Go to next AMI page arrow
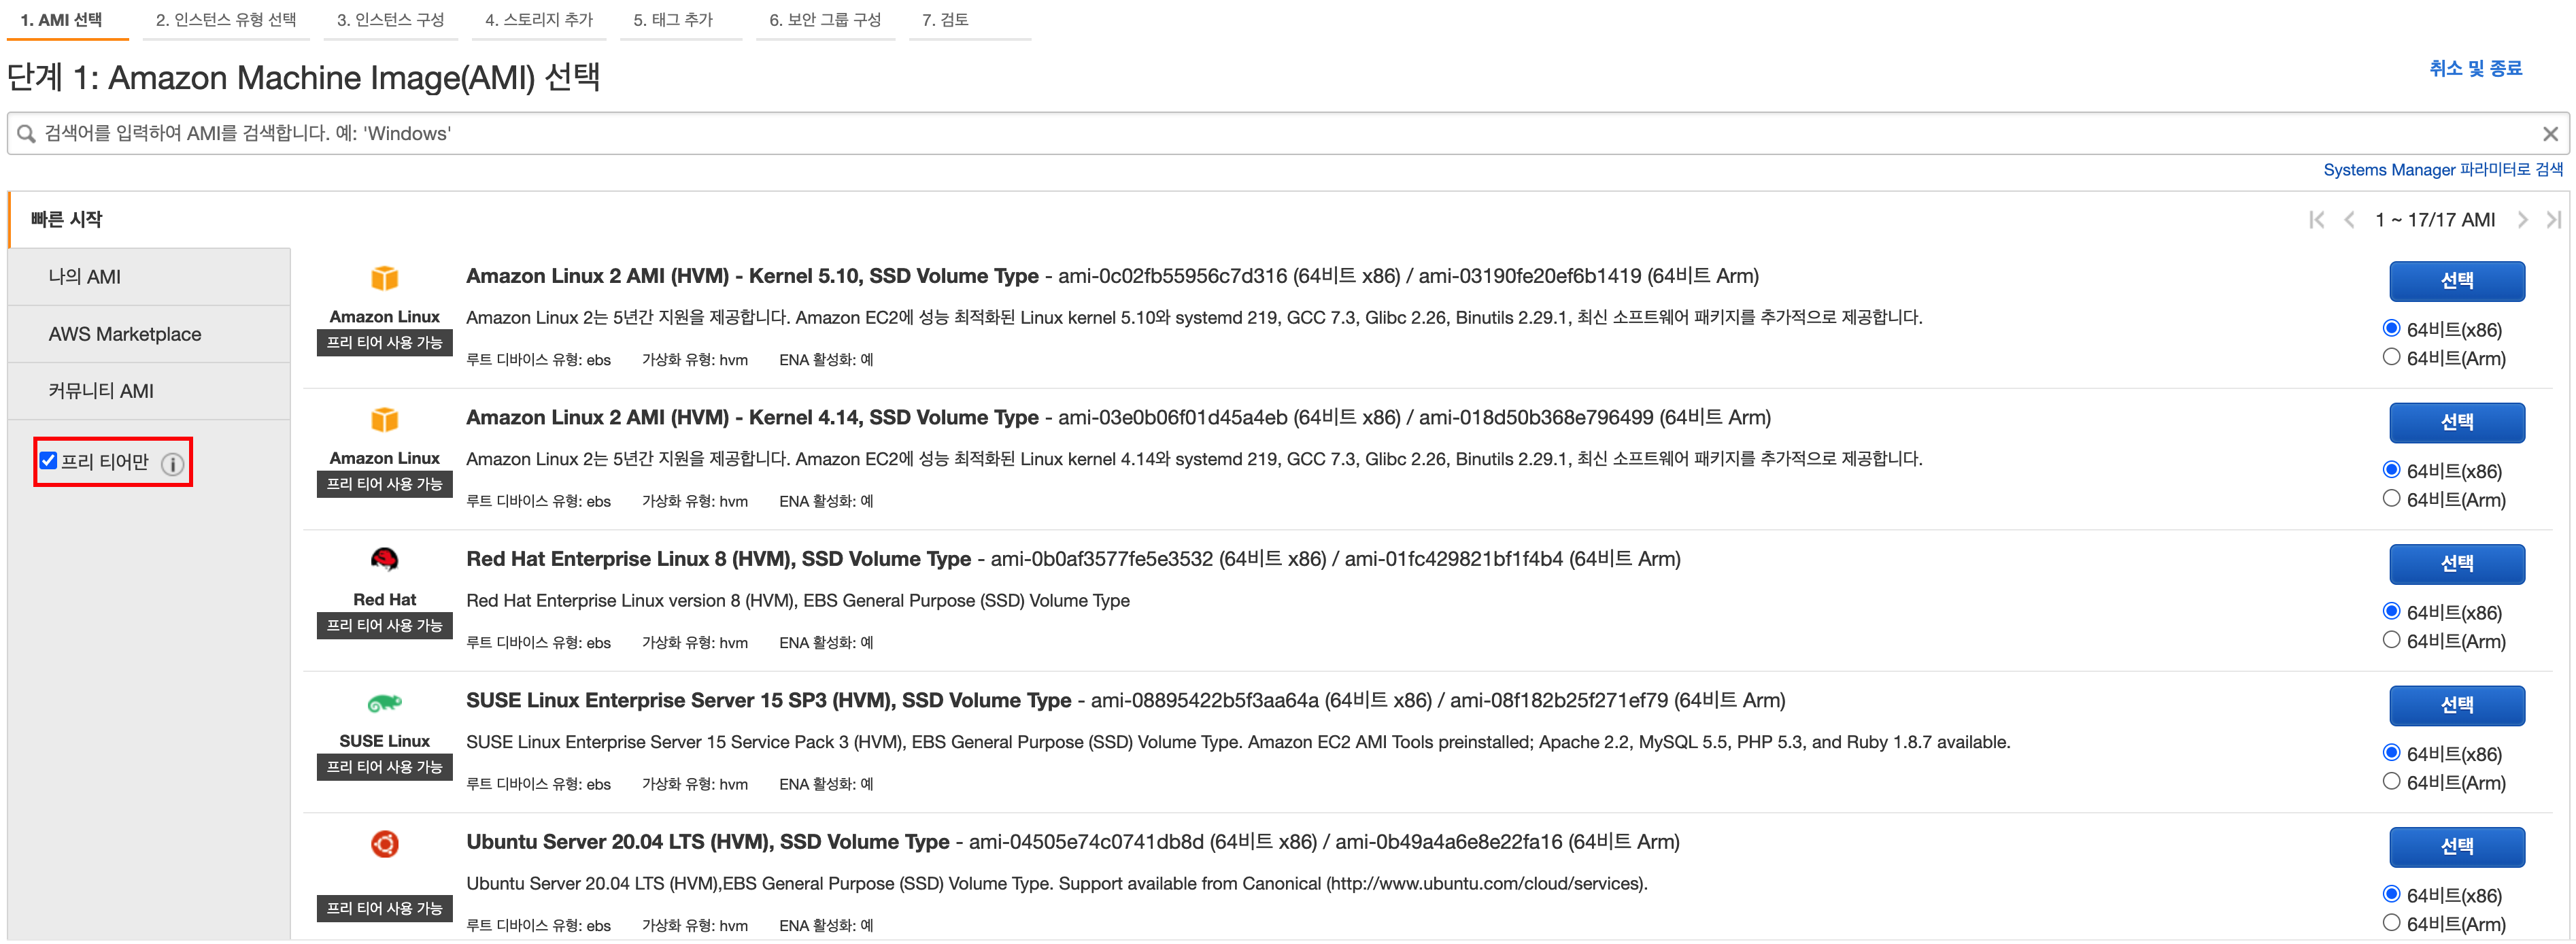Viewport: 2576px width, 944px height. point(2522,220)
